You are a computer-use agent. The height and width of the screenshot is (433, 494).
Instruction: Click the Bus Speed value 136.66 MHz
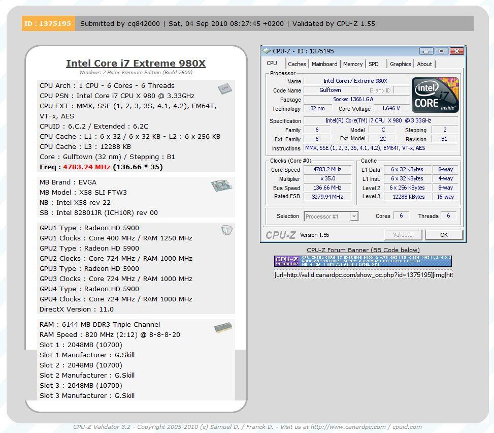pos(327,188)
